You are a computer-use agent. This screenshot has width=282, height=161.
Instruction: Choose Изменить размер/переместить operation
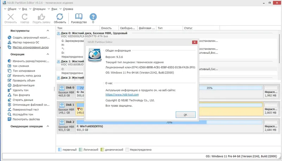(29, 61)
